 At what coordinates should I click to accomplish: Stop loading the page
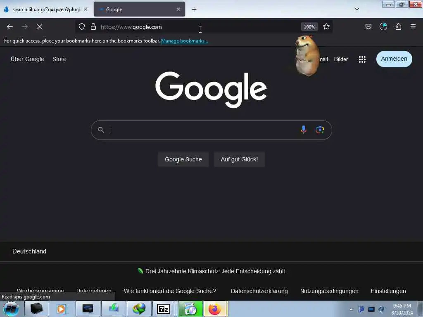tap(40, 27)
